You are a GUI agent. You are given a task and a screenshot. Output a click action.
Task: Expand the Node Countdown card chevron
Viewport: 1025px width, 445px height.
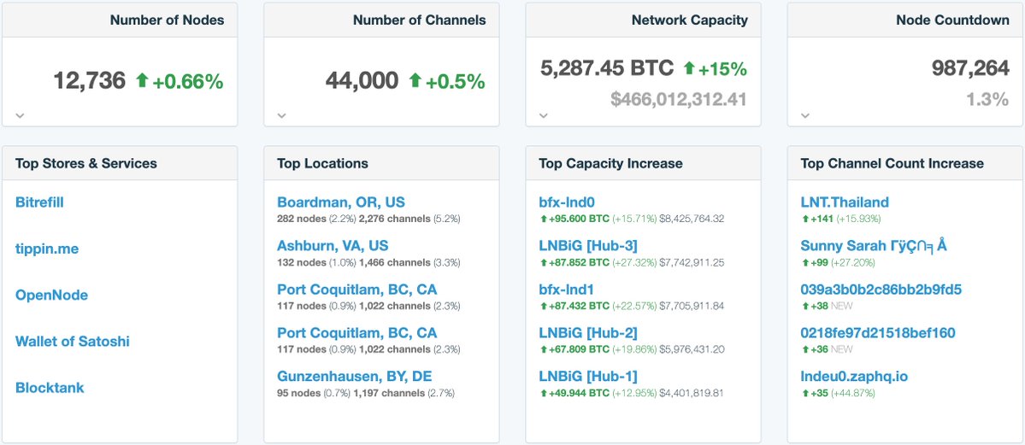pos(804,114)
